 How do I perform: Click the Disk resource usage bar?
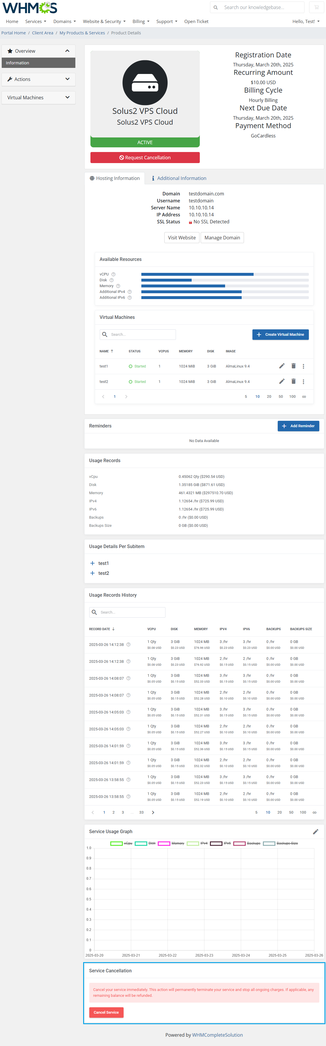pos(225,280)
